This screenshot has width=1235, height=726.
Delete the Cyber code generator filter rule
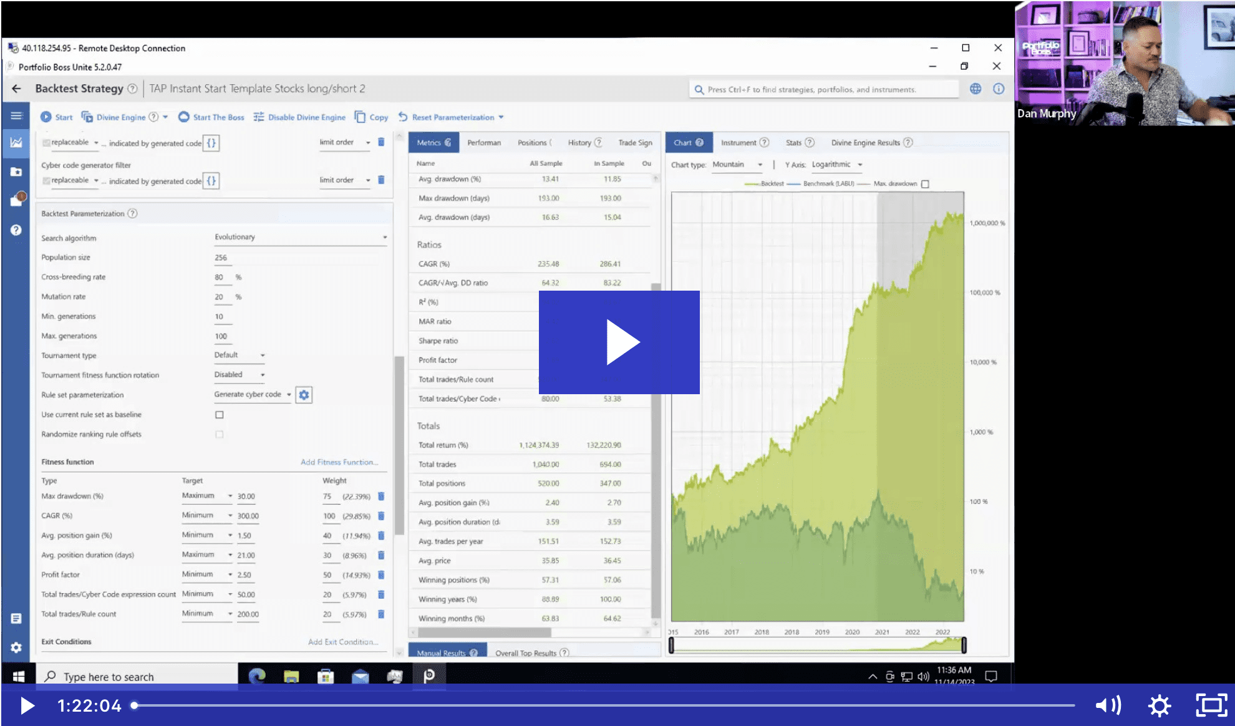click(381, 180)
